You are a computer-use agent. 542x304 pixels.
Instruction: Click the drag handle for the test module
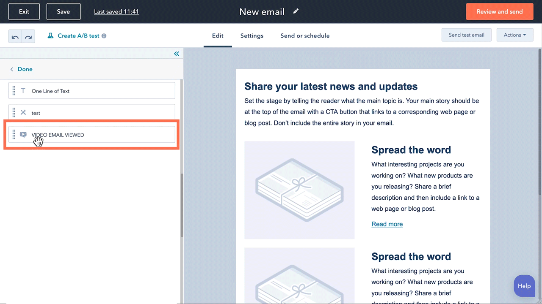pos(14,113)
